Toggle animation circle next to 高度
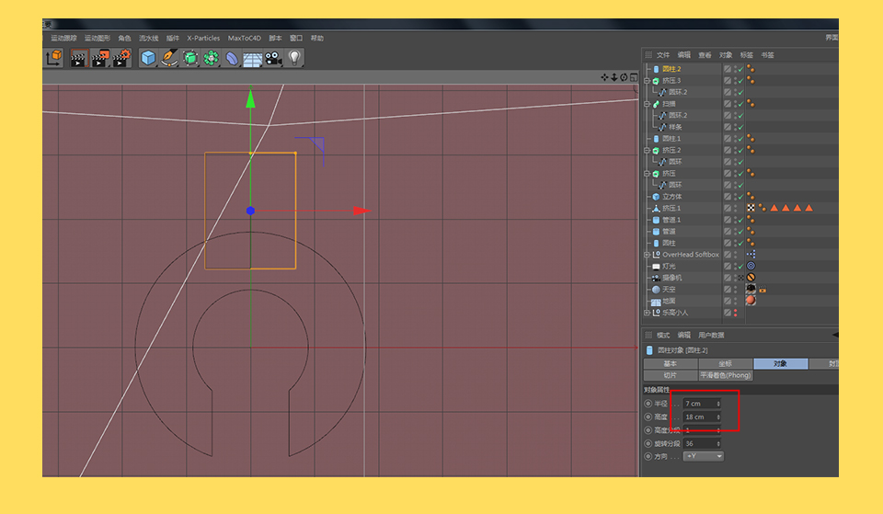This screenshot has width=883, height=514. (x=648, y=417)
